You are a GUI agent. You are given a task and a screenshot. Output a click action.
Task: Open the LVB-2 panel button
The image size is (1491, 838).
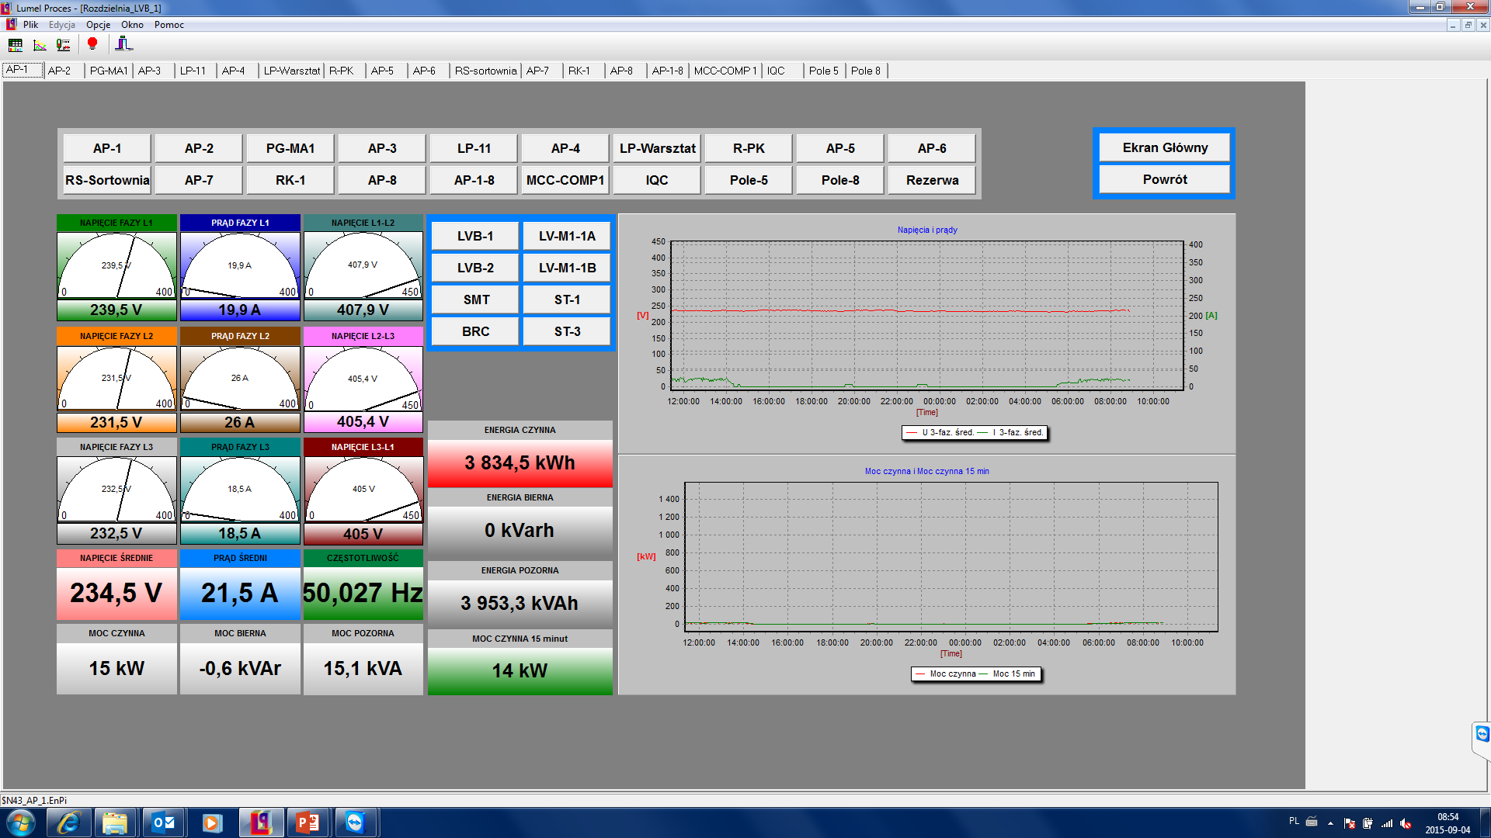tap(475, 268)
